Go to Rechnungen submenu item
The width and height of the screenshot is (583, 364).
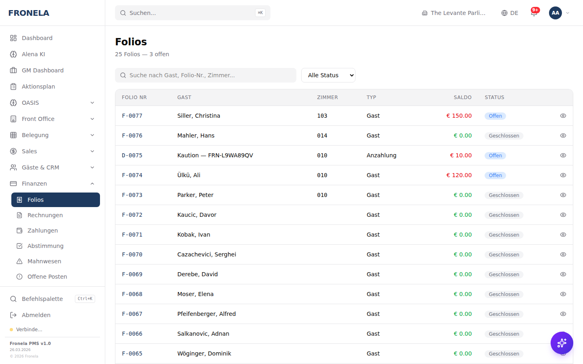coord(45,215)
